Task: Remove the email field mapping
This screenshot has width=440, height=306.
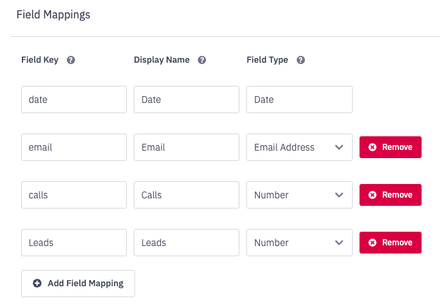Action: tap(390, 147)
